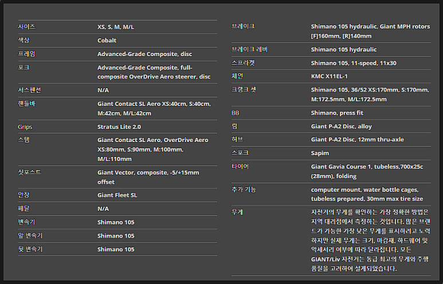Viewport: 443px width, 284px height.
Task: Click the '포크' row label
Action: [x=23, y=68]
